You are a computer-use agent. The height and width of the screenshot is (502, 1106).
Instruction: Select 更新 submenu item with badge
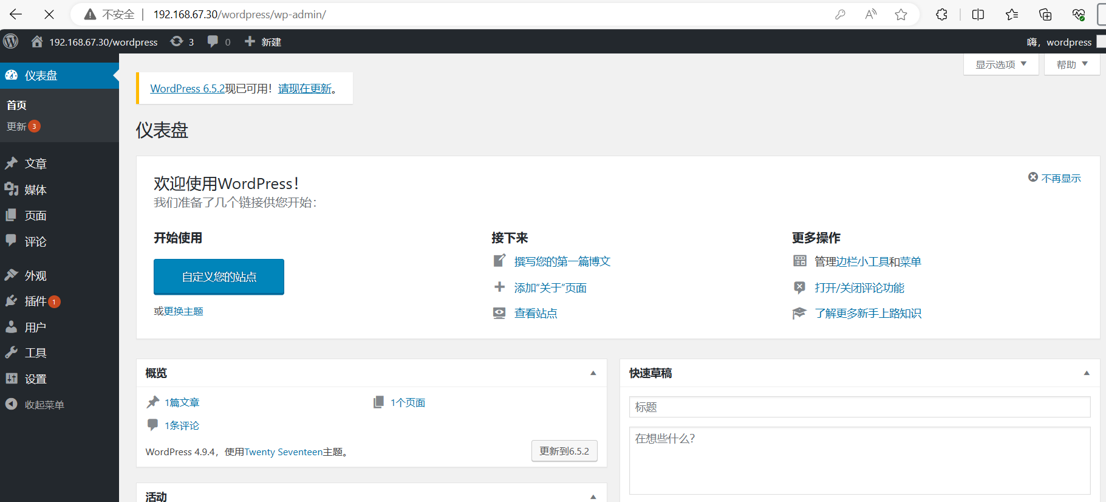coord(23,126)
